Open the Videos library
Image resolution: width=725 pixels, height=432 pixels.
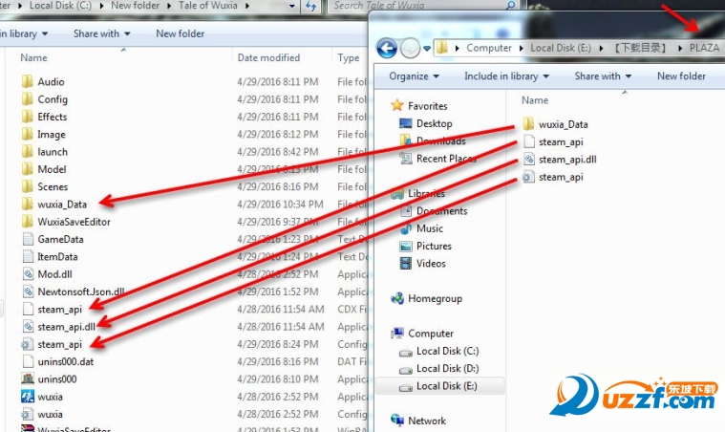point(431,264)
